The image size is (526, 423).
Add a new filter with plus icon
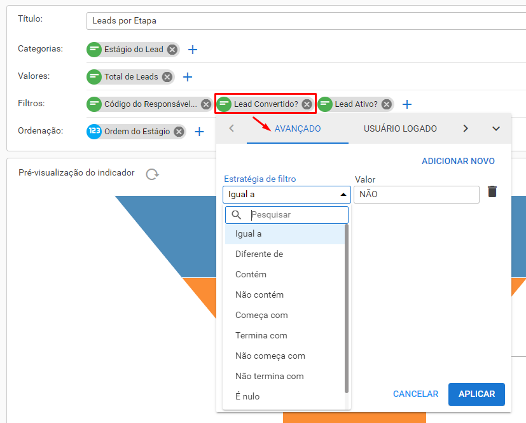[x=407, y=104]
